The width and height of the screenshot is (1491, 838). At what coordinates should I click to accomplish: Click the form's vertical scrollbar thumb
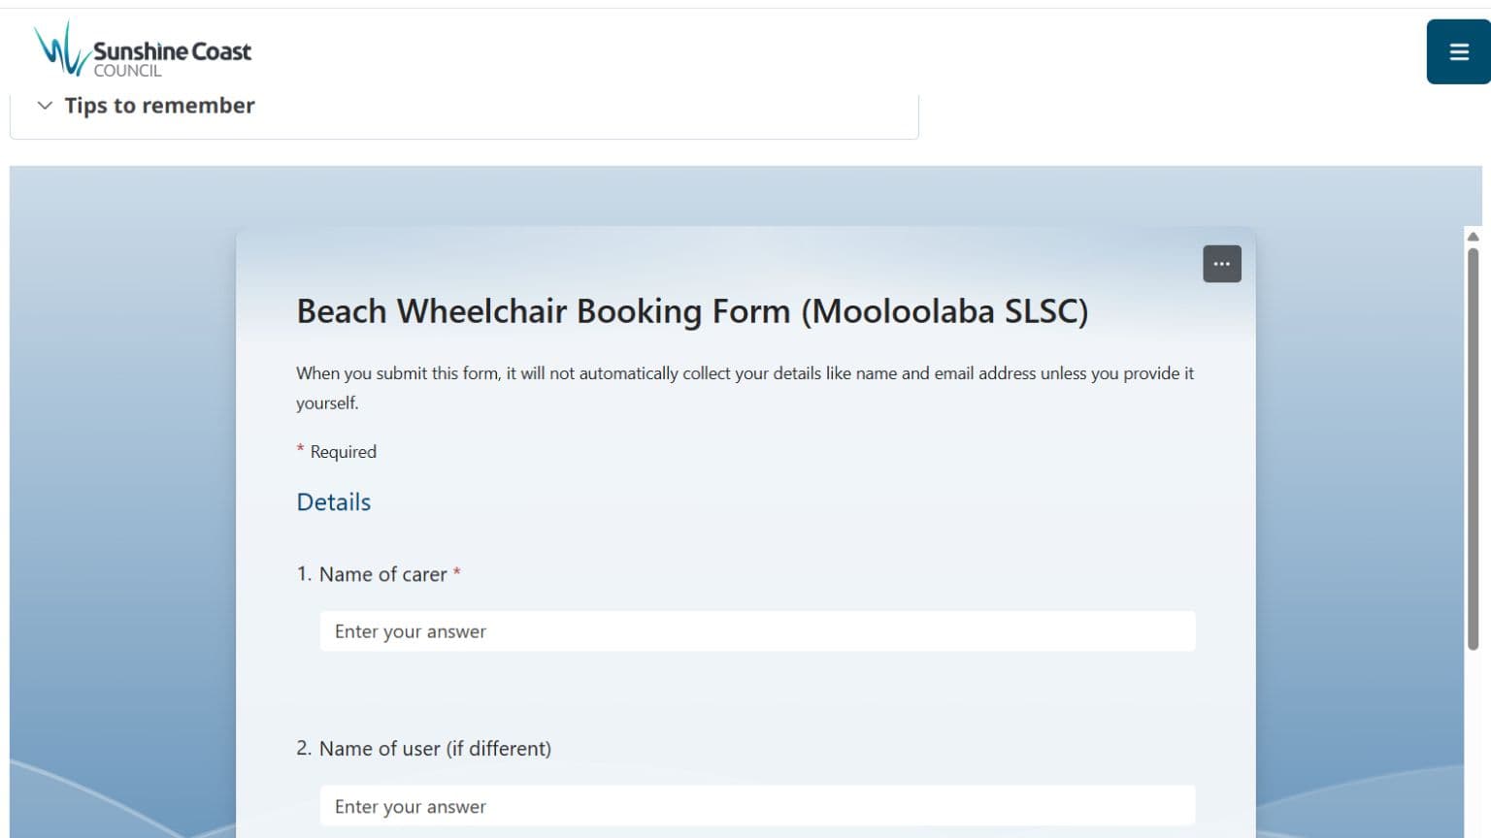(1473, 448)
